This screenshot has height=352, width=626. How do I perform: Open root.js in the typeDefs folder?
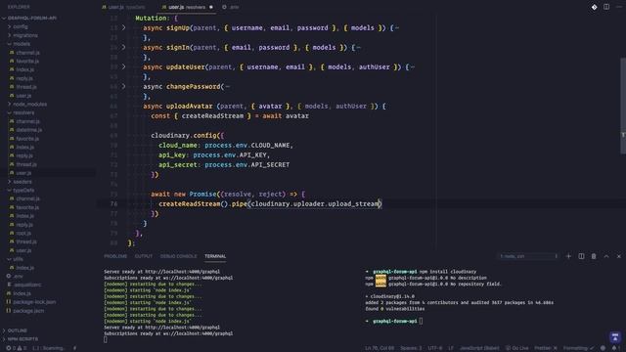coord(21,233)
